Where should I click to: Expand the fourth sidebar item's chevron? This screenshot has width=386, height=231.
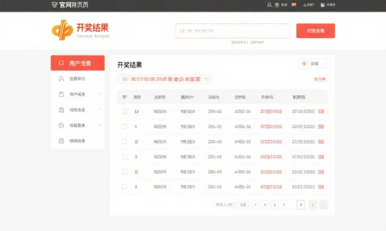[x=100, y=125]
